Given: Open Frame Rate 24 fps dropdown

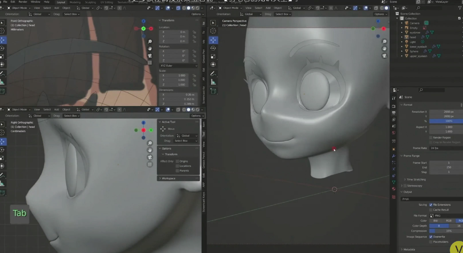Looking at the screenshot, I should pos(446,148).
